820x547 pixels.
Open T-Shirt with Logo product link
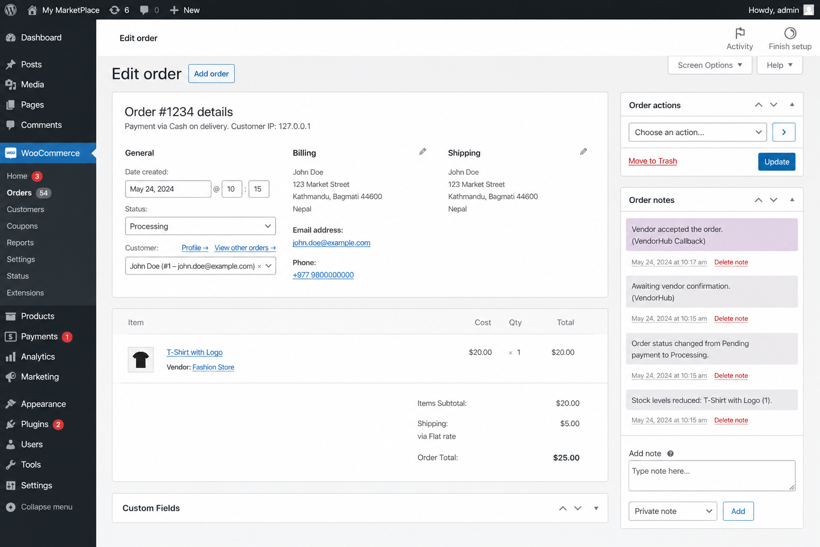194,352
